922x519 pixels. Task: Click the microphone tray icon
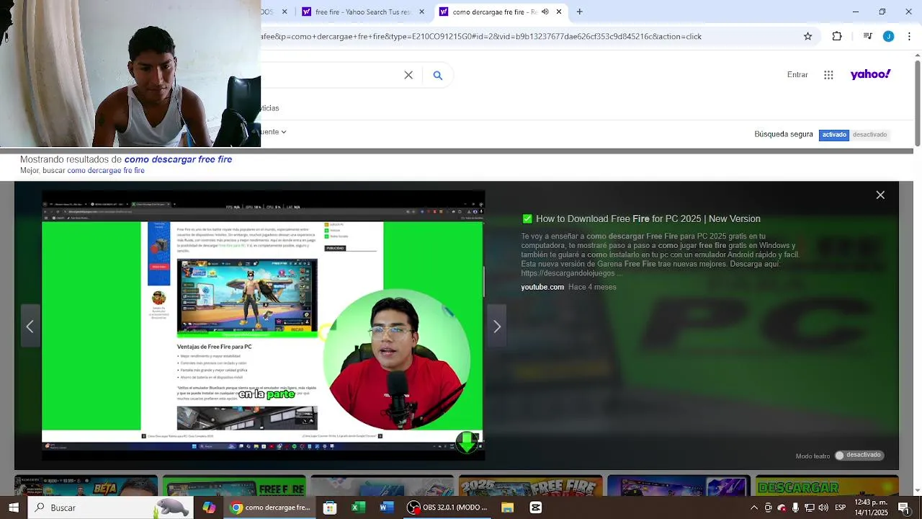click(795, 507)
